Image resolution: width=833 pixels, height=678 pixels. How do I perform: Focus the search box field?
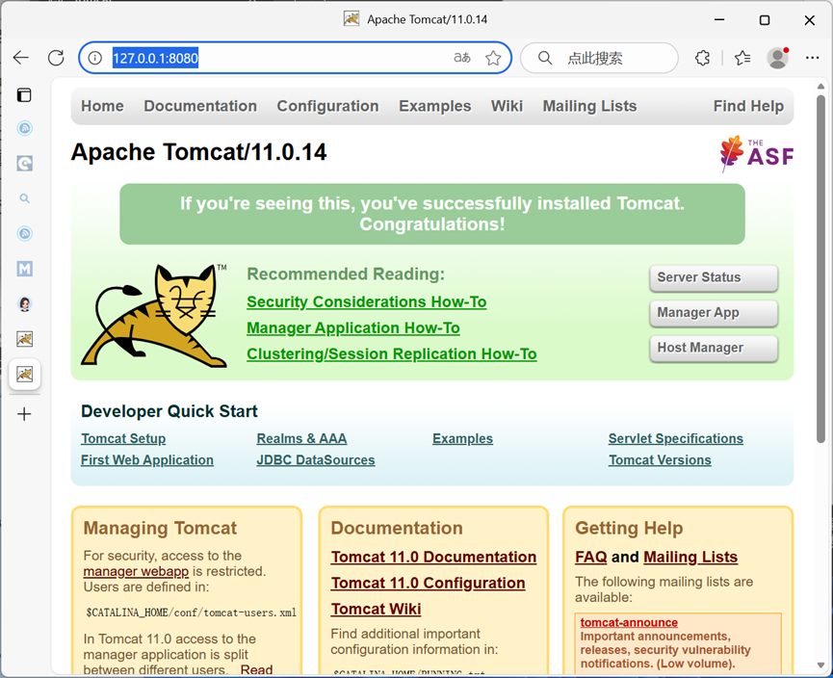click(x=599, y=58)
